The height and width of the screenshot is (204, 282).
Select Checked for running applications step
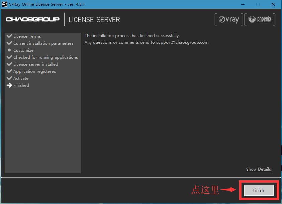click(x=45, y=57)
